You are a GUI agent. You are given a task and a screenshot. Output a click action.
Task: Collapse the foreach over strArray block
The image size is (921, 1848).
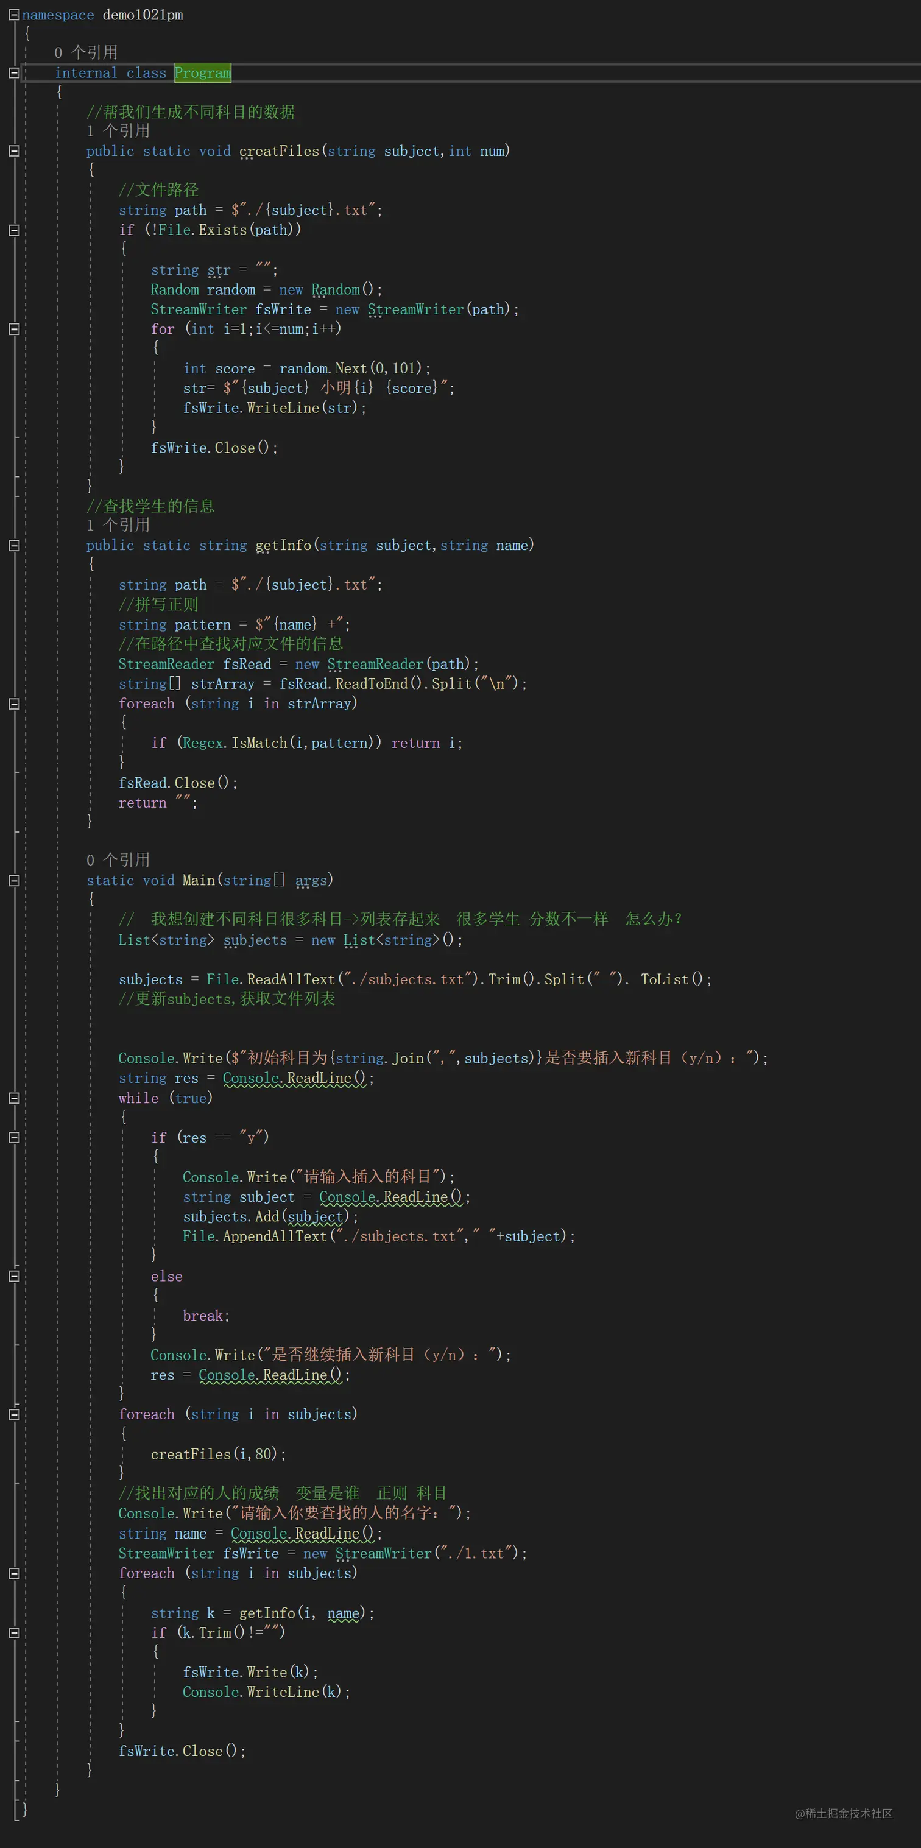click(13, 703)
